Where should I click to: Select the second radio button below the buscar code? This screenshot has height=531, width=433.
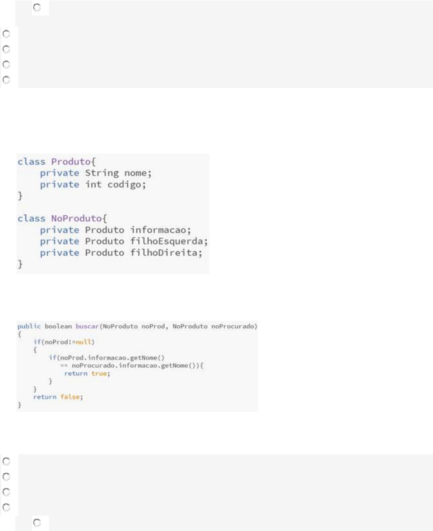pyautogui.click(x=6, y=477)
